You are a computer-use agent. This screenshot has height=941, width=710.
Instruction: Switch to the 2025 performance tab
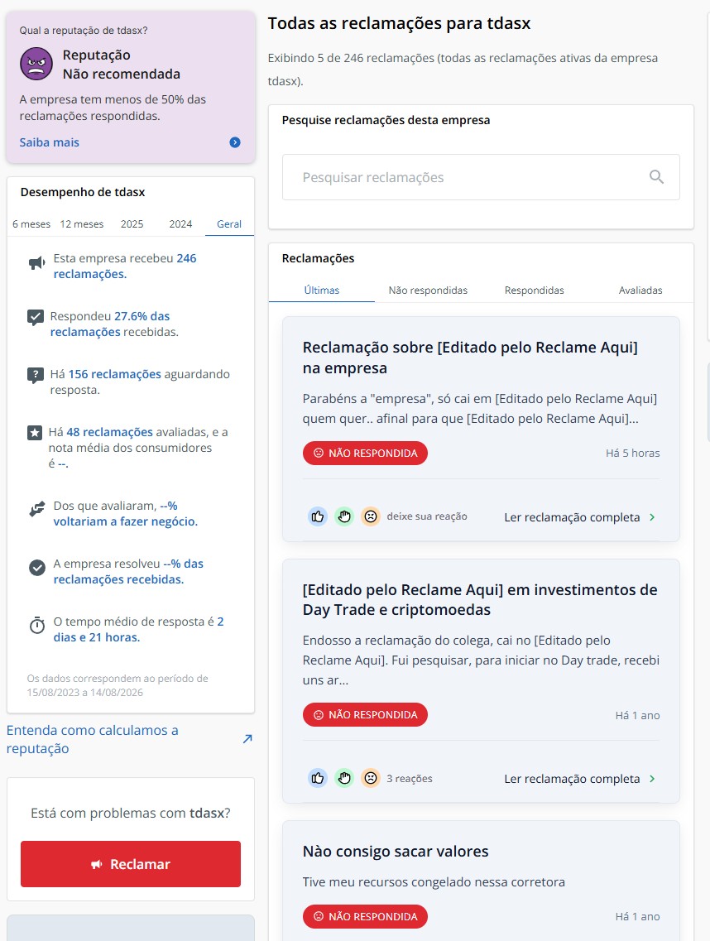[x=132, y=223]
